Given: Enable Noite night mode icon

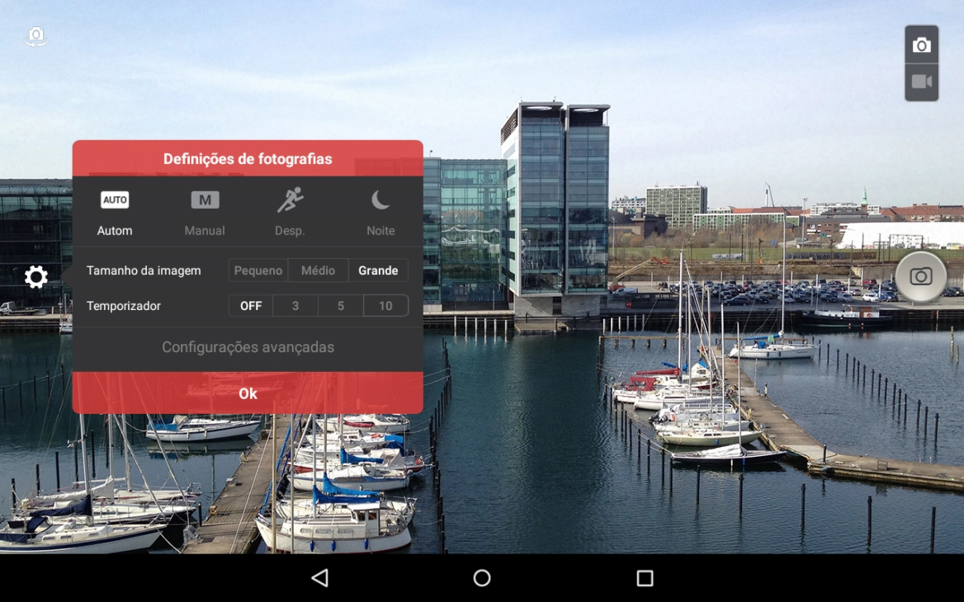Looking at the screenshot, I should (380, 200).
